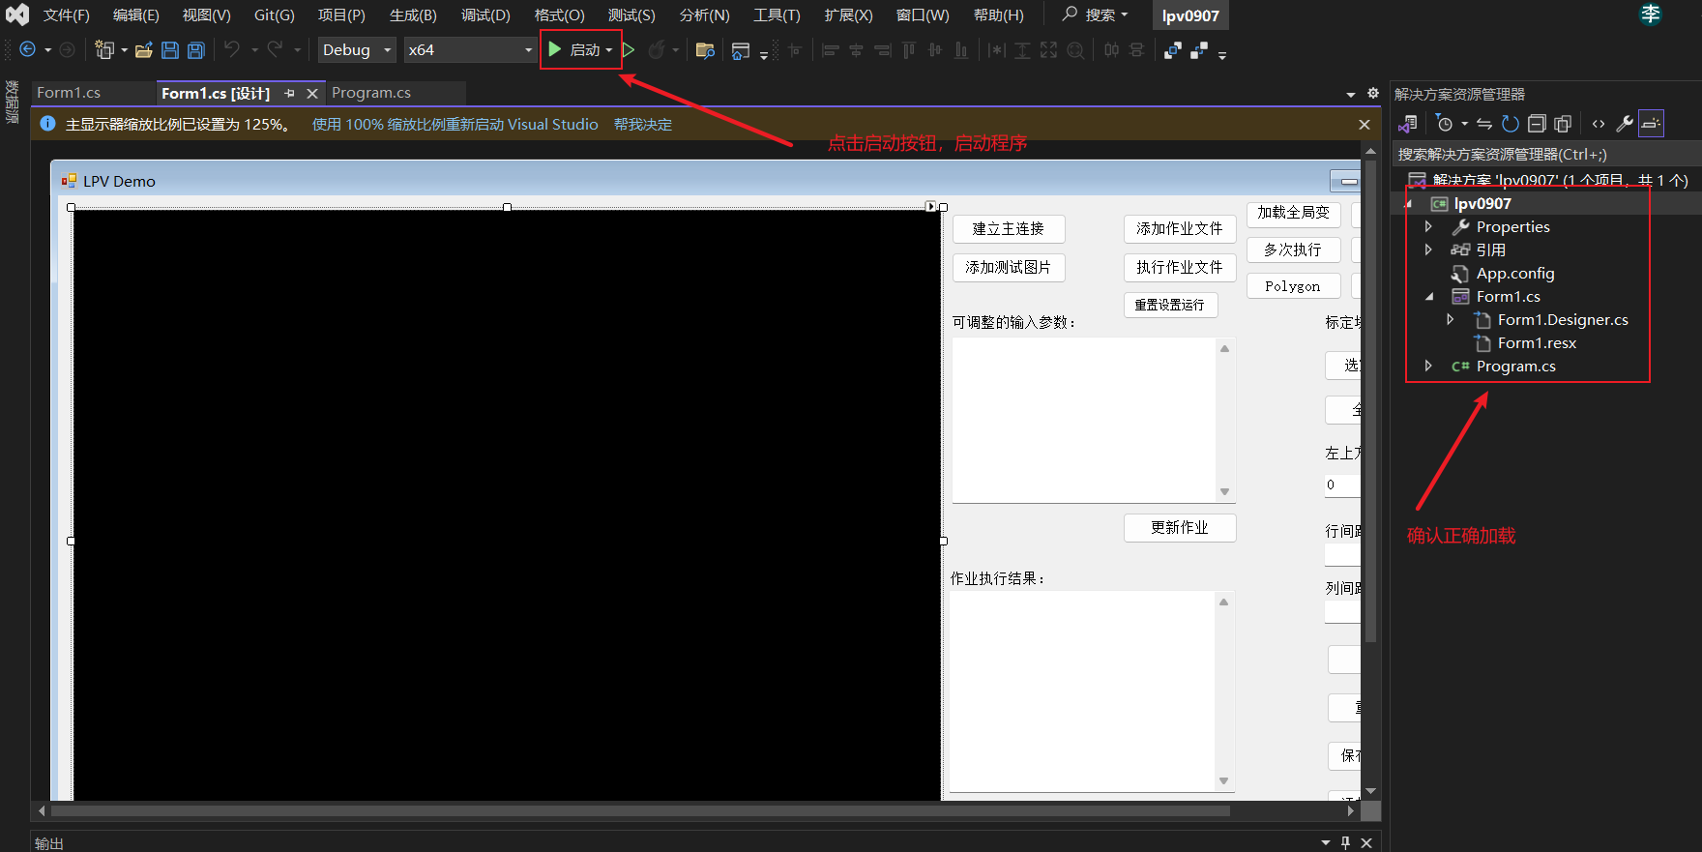The width and height of the screenshot is (1702, 852).
Task: Switch to the Form1.cs code tab
Action: [x=69, y=93]
